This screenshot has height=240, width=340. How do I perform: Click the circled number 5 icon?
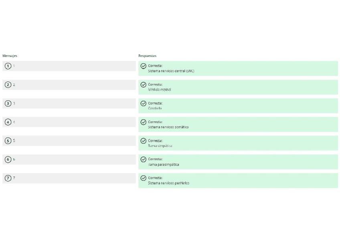[8, 141]
